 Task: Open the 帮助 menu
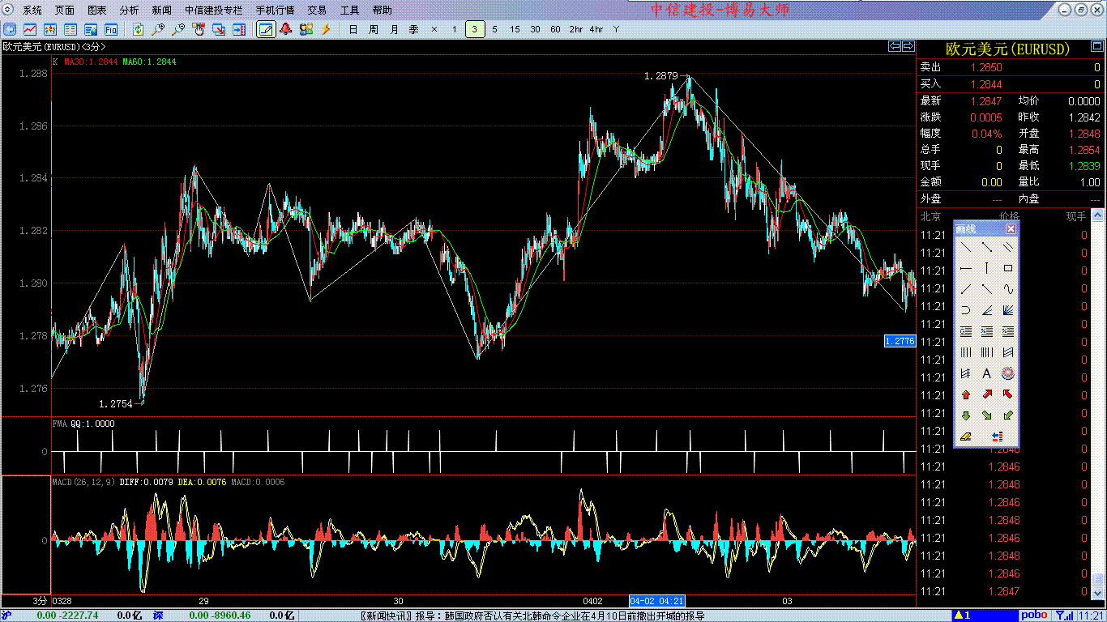click(383, 11)
